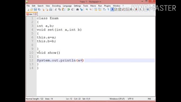This screenshot has height=102, width=181.
Task: Toggle synchronize horizontal scrolling icon
Action: pyautogui.click(x=99, y=9)
